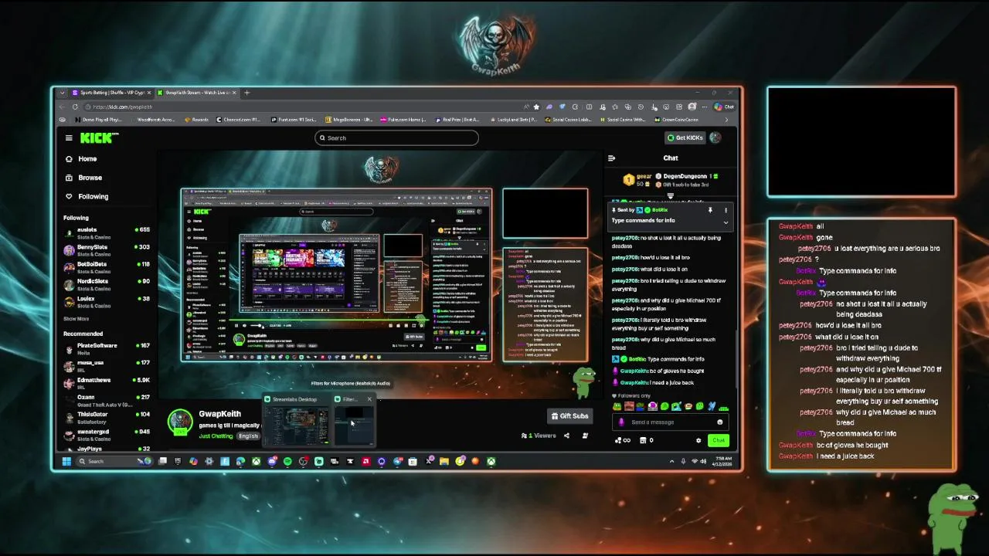This screenshot has width=989, height=556.
Task: Show more bookmarks chevron
Action: pyautogui.click(x=726, y=120)
